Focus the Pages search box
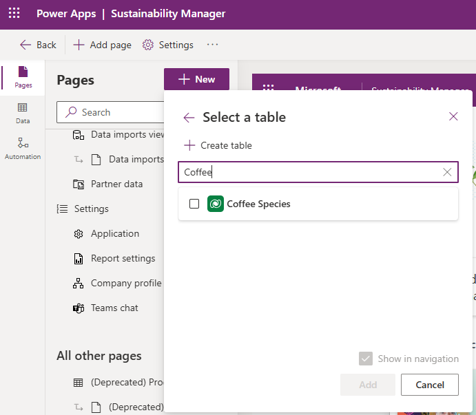This screenshot has width=476, height=415. [110, 112]
